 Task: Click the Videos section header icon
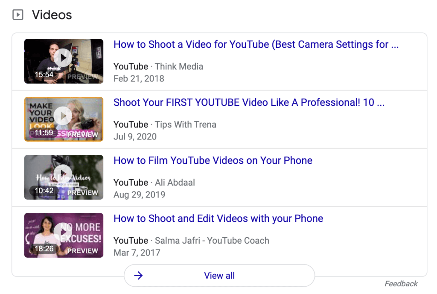coord(17,15)
